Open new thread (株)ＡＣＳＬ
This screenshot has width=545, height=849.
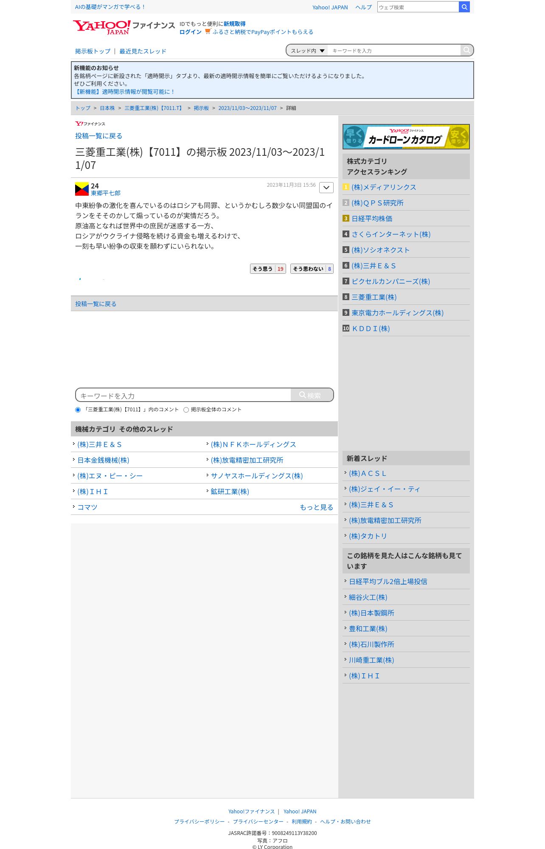(368, 473)
